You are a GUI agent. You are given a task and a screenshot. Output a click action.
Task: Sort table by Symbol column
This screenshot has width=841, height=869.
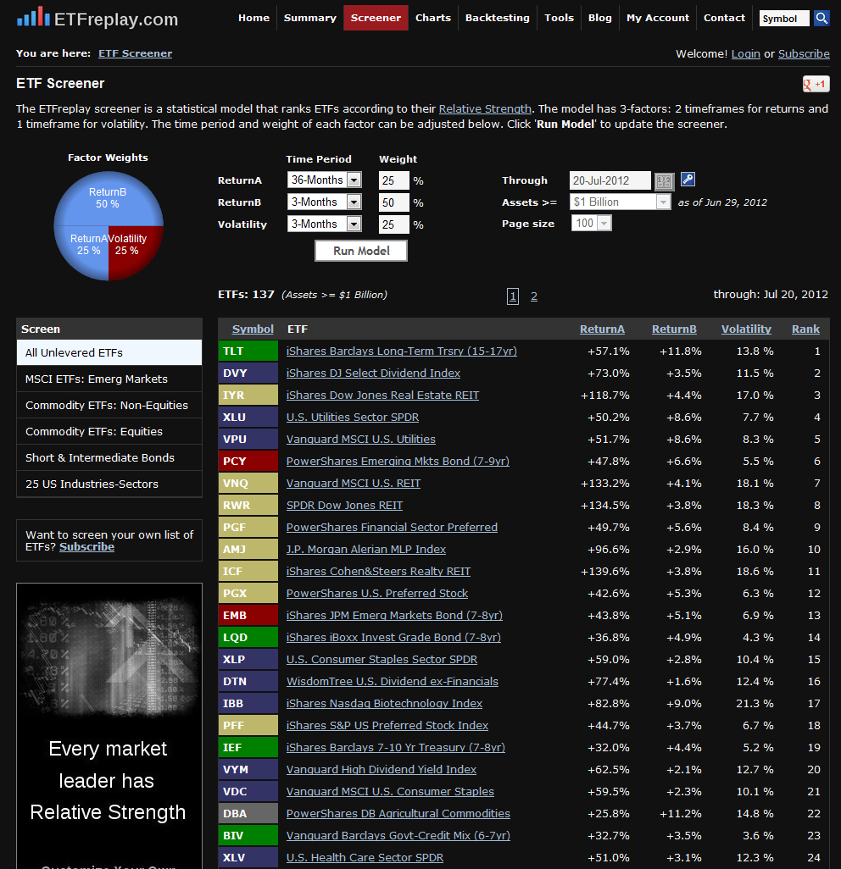(253, 329)
